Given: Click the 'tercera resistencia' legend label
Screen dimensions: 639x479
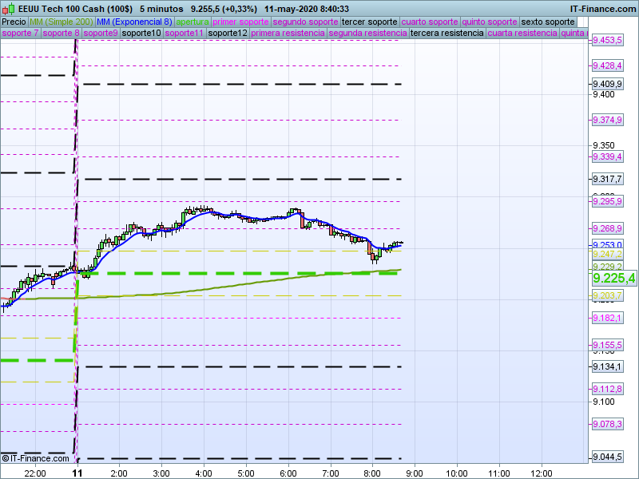Looking at the screenshot, I should tap(446, 34).
